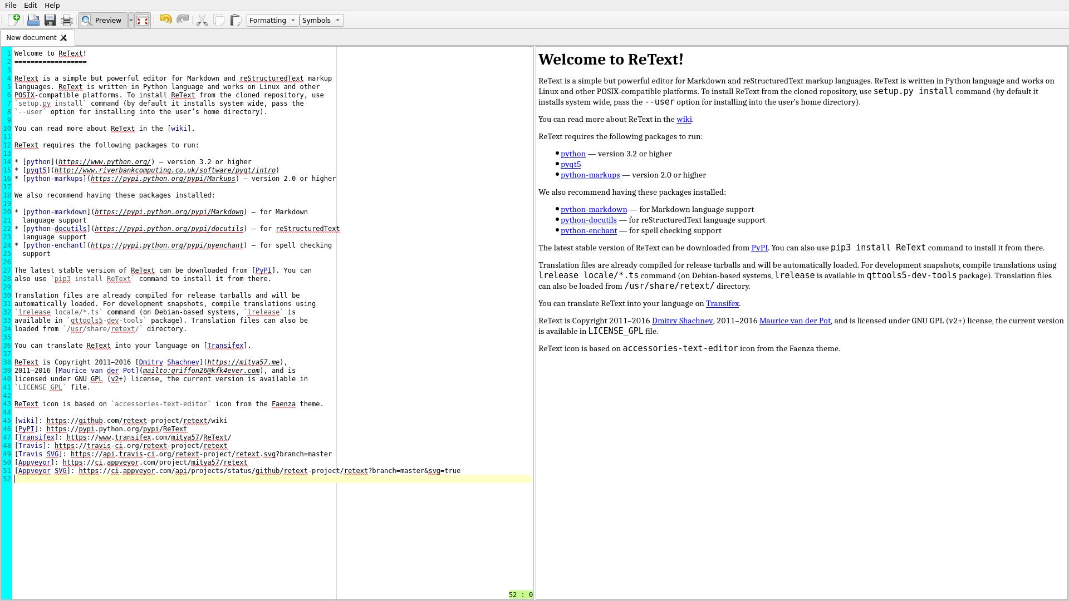
Task: Open the File menu
Action: 10,5
